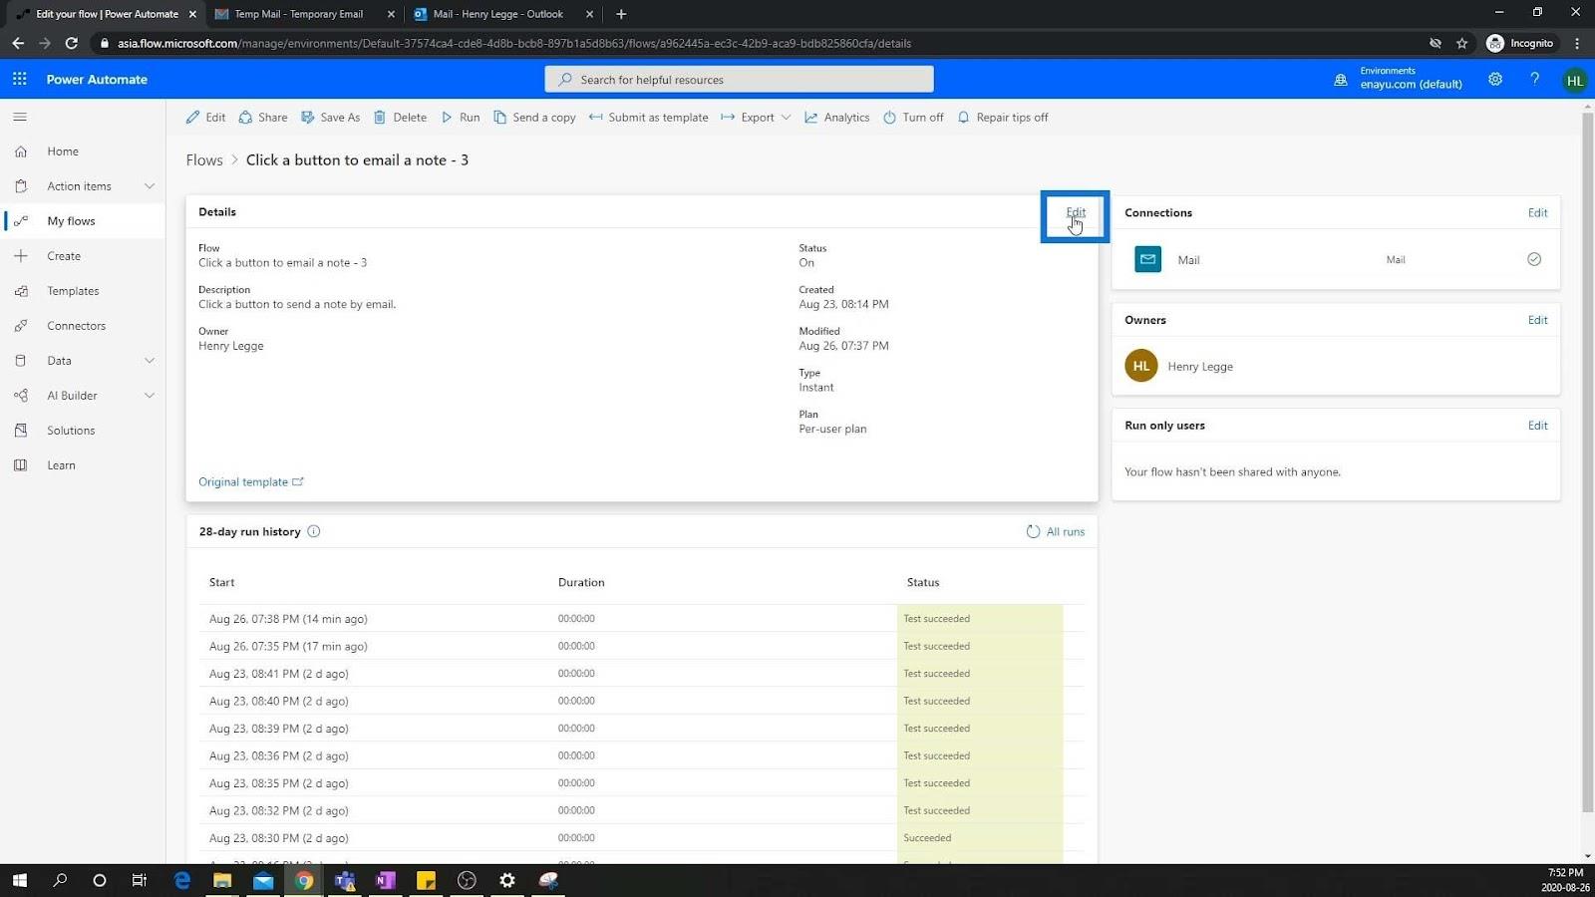This screenshot has height=897, width=1595.
Task: Click the browser address bar
Action: click(x=758, y=43)
